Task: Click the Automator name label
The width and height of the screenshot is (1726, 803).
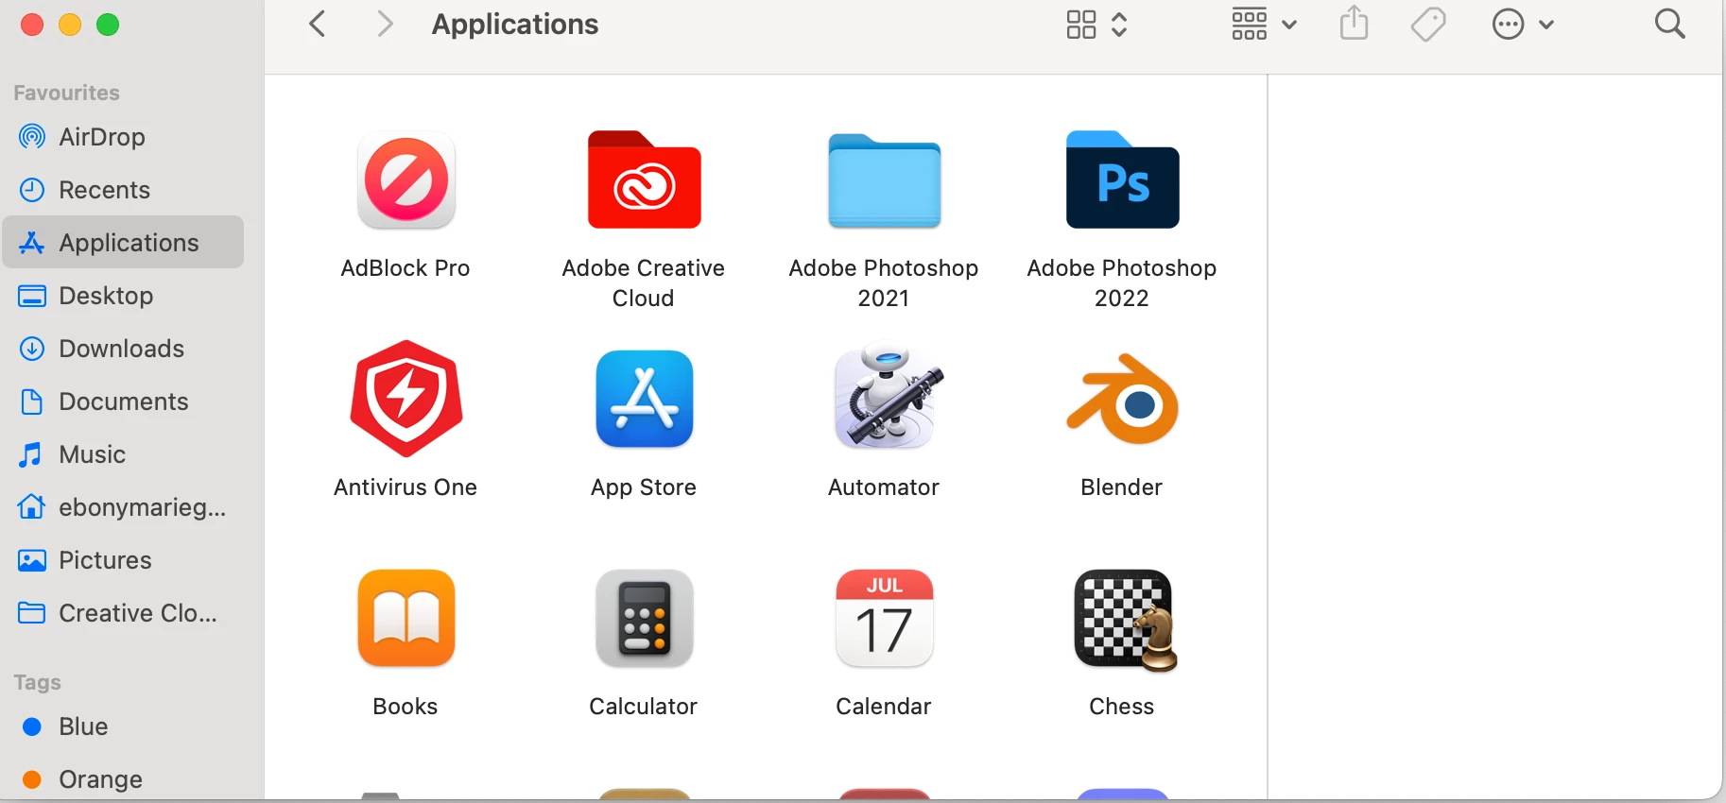Action: pyautogui.click(x=884, y=487)
